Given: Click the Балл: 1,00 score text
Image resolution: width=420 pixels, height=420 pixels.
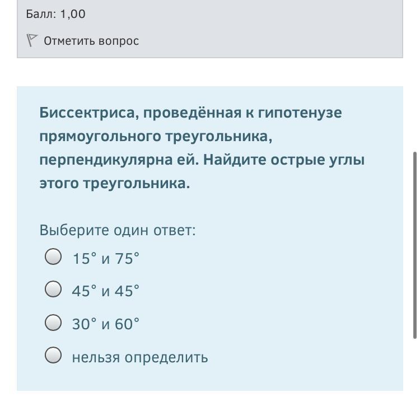Looking at the screenshot, I should coord(55,14).
